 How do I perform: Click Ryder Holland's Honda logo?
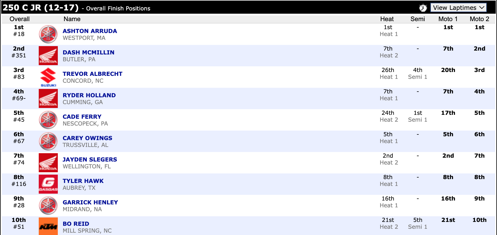pyautogui.click(x=48, y=98)
